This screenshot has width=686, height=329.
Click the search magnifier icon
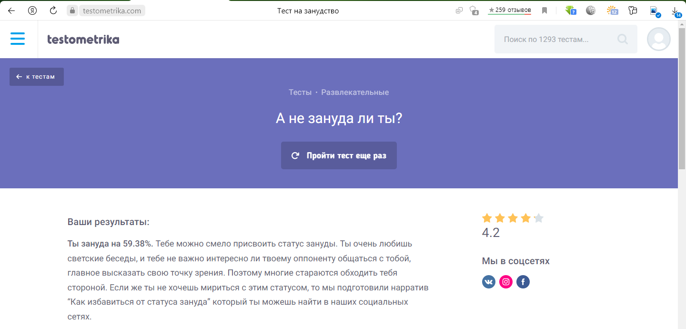(622, 39)
